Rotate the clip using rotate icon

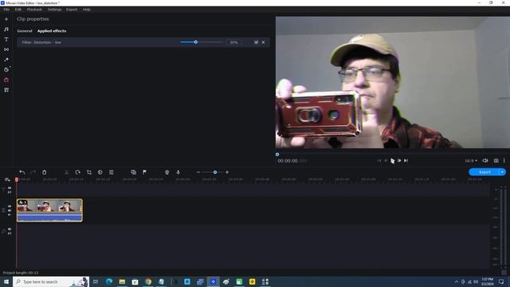tap(78, 172)
